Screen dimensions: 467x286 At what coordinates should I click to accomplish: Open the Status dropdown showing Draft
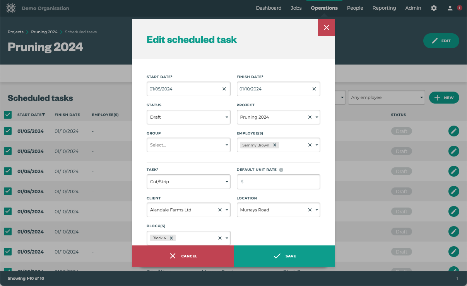pos(188,117)
